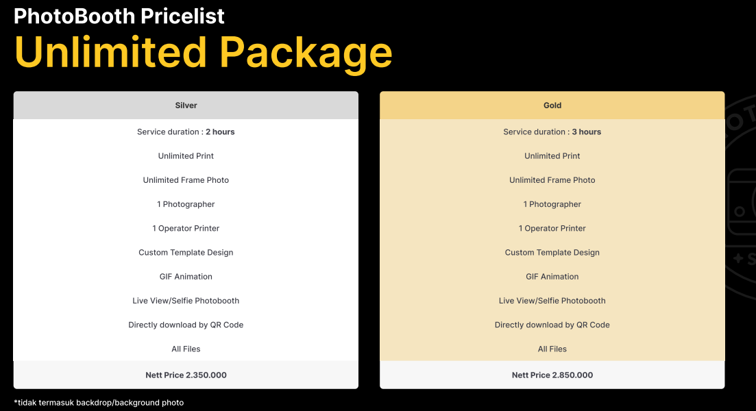Select Silver Nett Price 2.350.000

pyautogui.click(x=186, y=375)
